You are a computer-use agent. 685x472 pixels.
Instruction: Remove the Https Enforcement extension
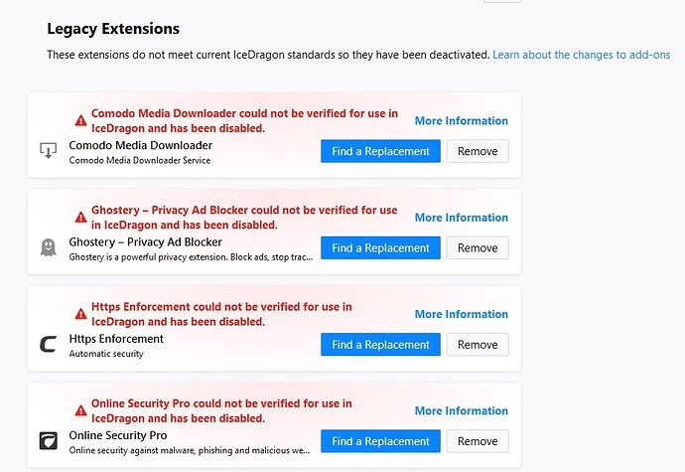478,344
